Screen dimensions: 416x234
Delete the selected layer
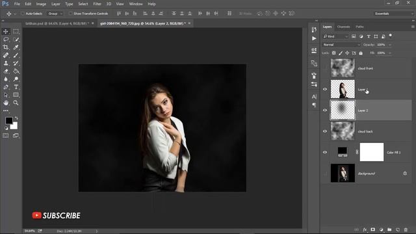pyautogui.click(x=406, y=229)
